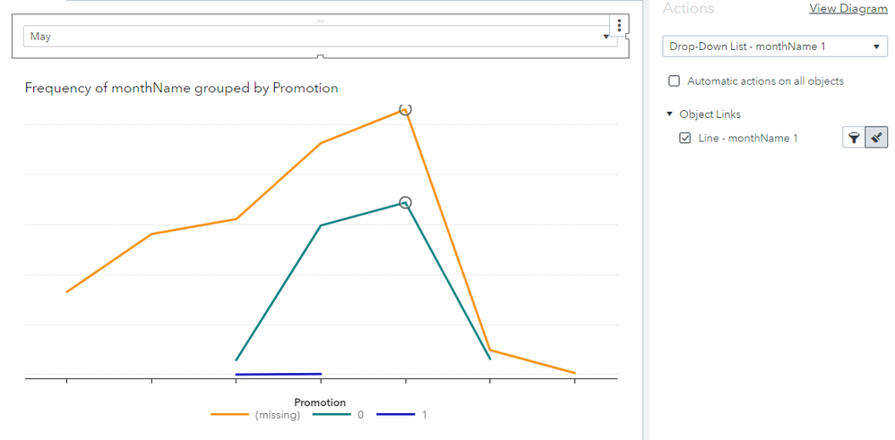895x440 pixels.
Task: Click the (missing) orange legend swatch
Action: [x=230, y=415]
